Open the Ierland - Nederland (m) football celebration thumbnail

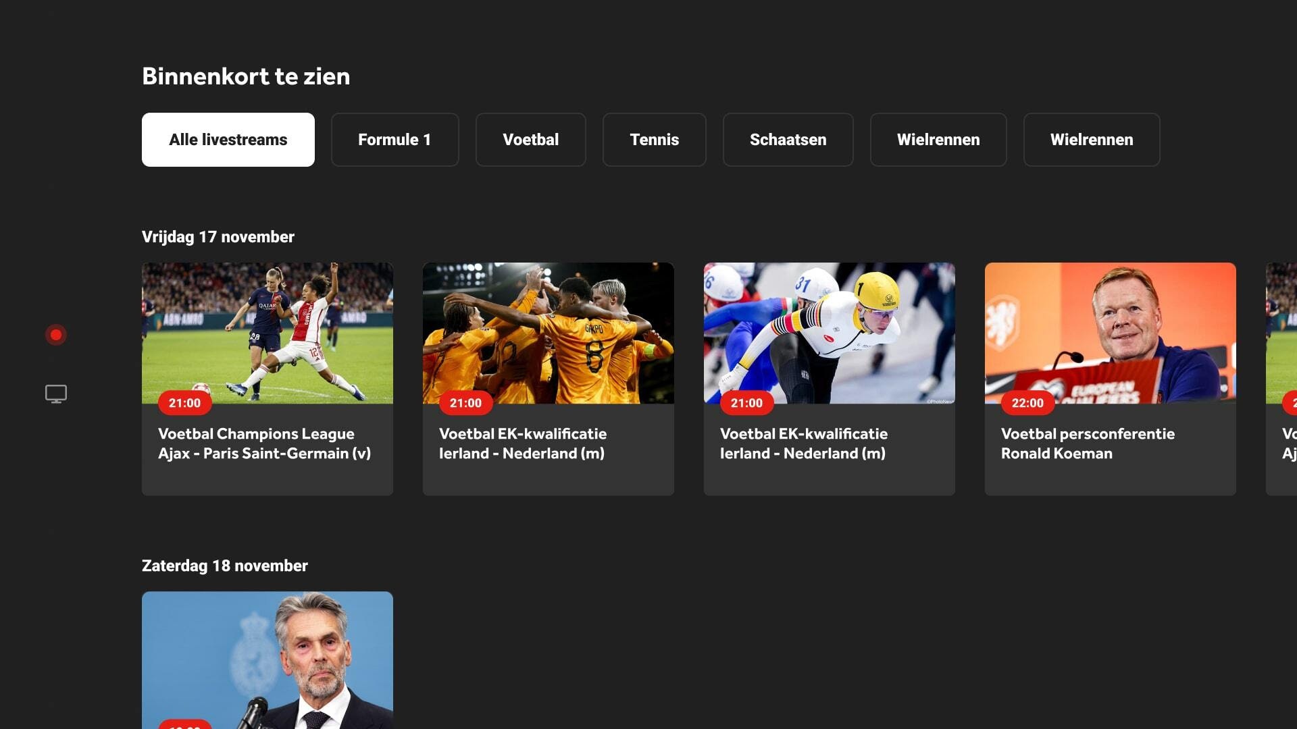(x=548, y=332)
